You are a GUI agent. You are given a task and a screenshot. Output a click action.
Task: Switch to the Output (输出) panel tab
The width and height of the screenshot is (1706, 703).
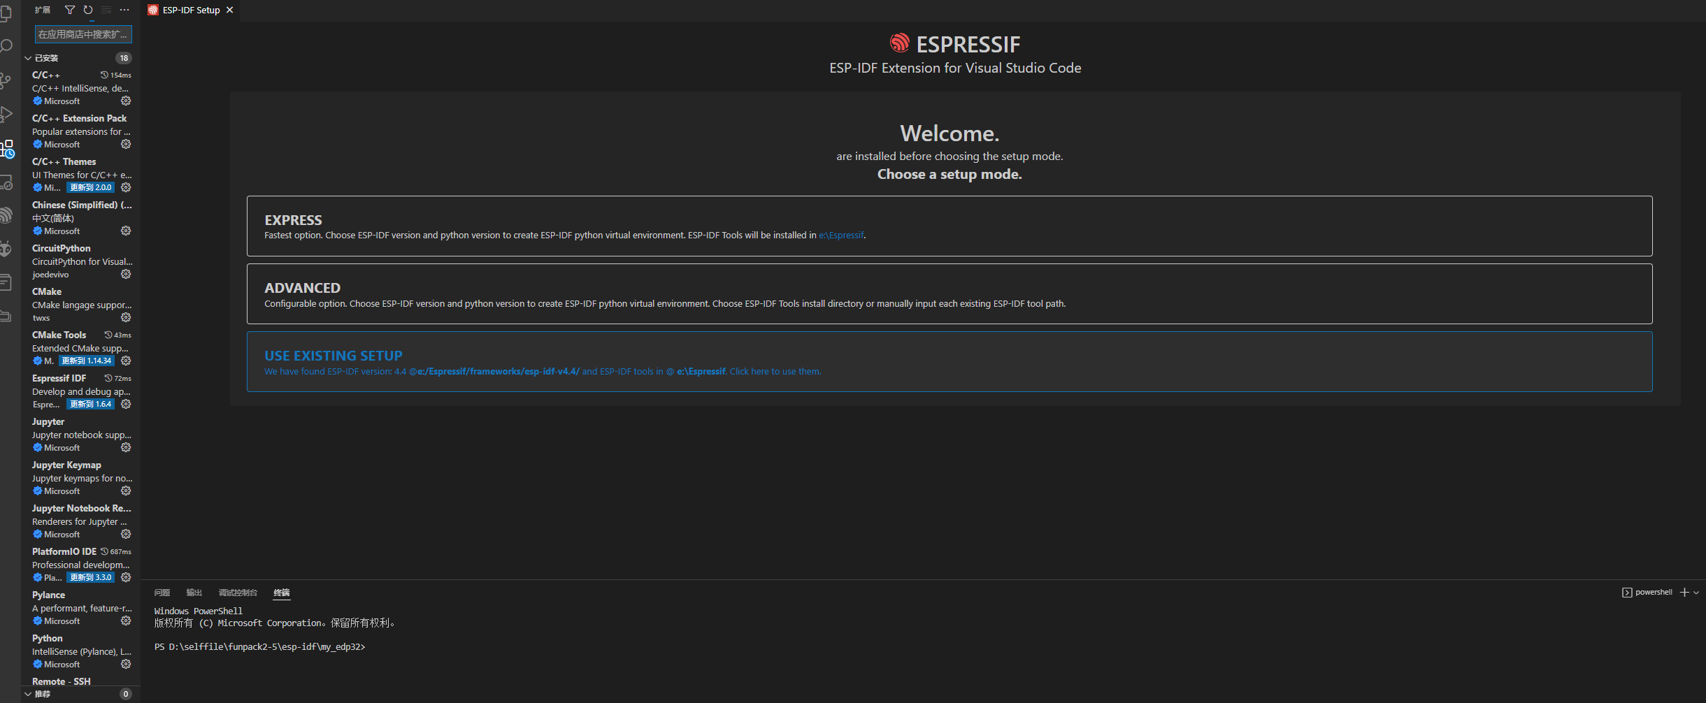tap(194, 592)
